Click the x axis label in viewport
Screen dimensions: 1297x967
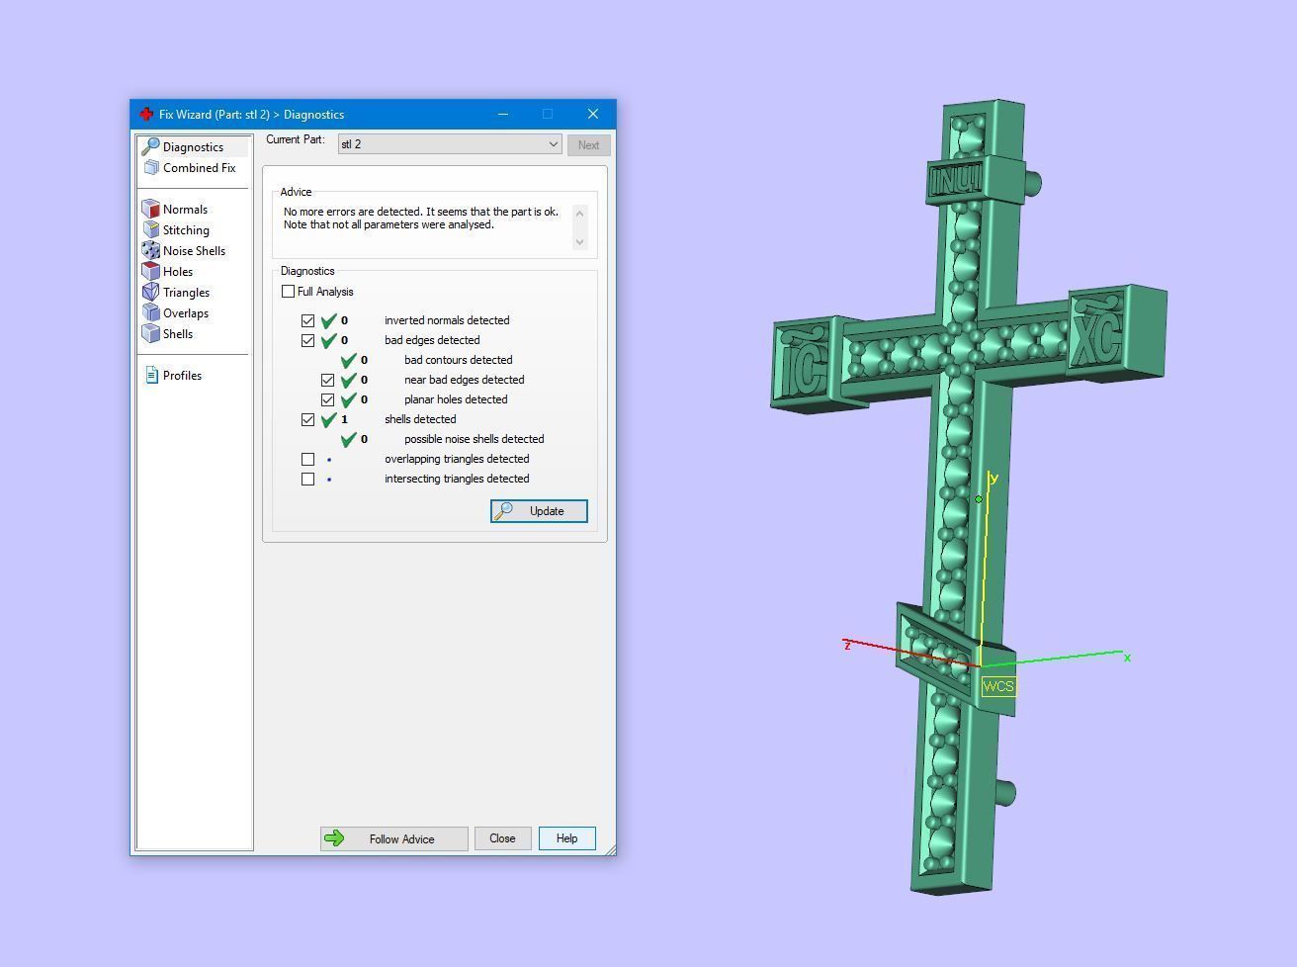[x=1127, y=657]
